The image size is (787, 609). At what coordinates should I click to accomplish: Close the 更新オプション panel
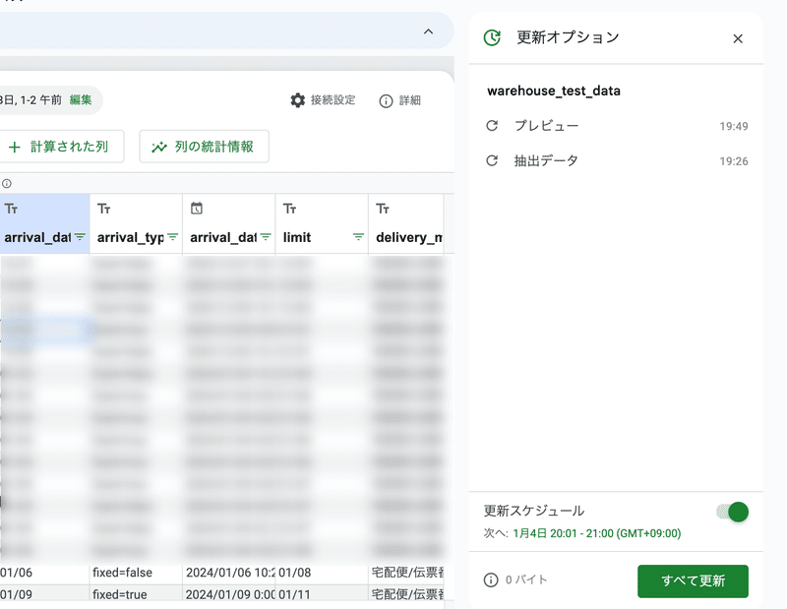(737, 38)
